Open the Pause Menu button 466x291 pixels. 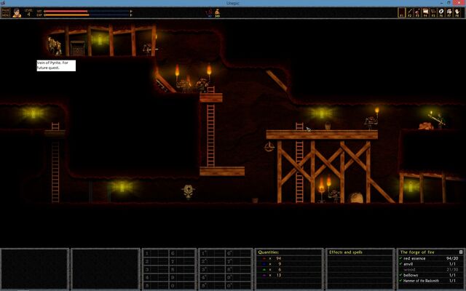point(6,12)
